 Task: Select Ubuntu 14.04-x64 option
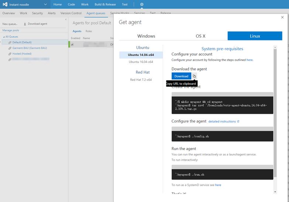(x=141, y=55)
